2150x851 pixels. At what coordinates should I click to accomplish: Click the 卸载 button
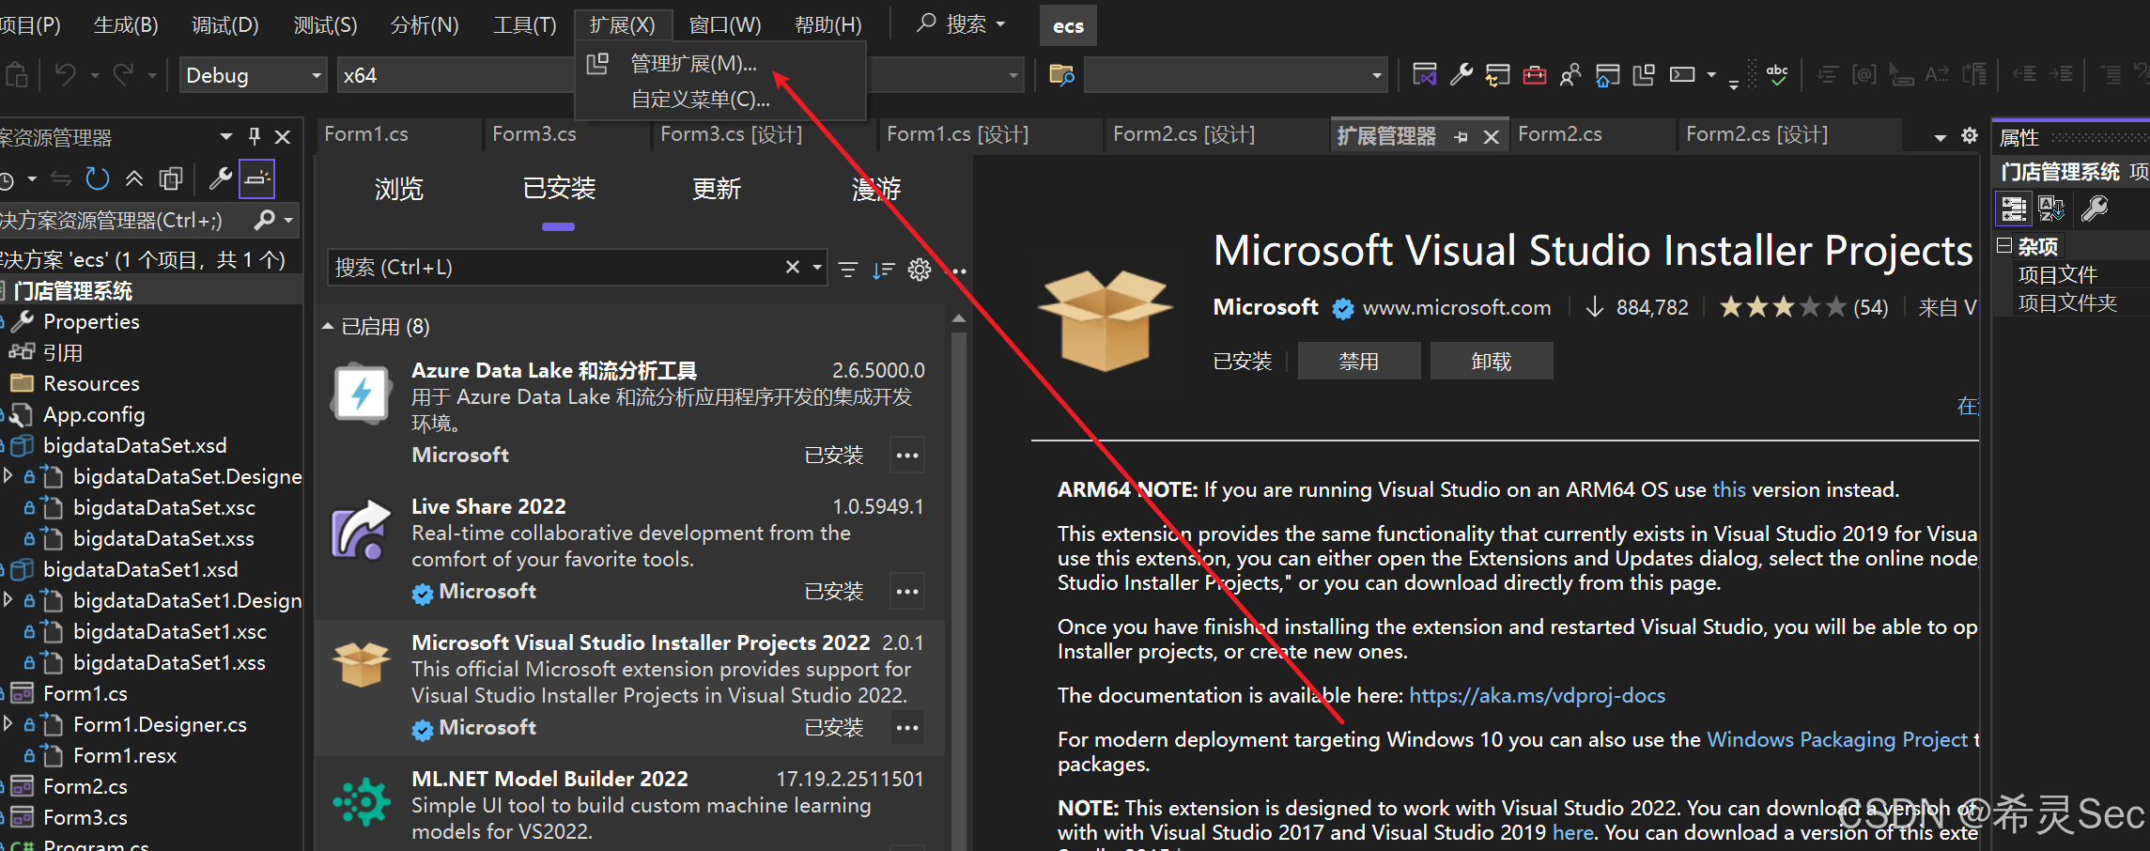point(1492,362)
